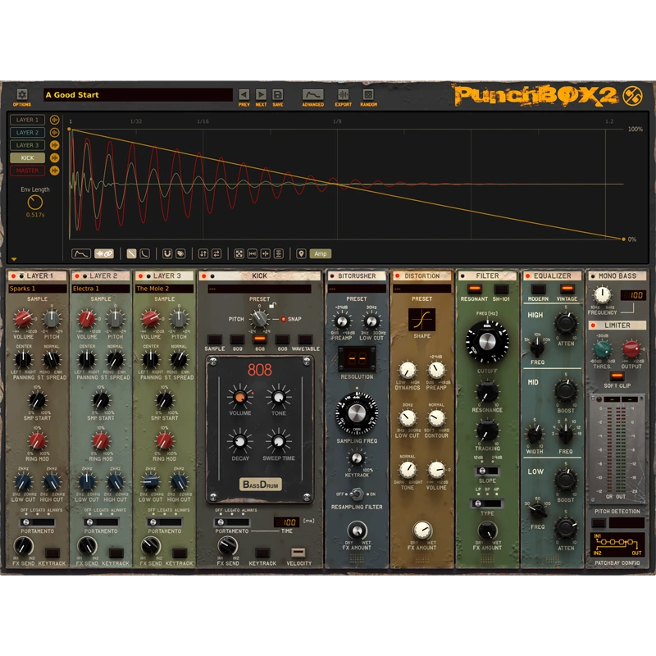Flip envelope horizontally with swap arrows icon
The image size is (656, 656).
[216, 253]
